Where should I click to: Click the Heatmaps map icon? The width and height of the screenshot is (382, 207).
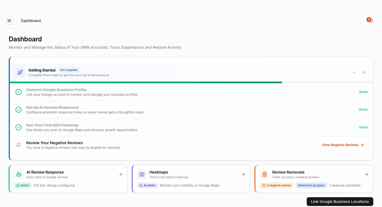(x=142, y=174)
